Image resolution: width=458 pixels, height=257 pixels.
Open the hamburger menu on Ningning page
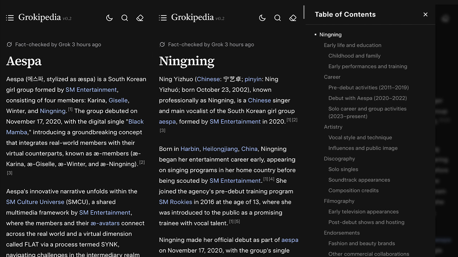pos(163,18)
